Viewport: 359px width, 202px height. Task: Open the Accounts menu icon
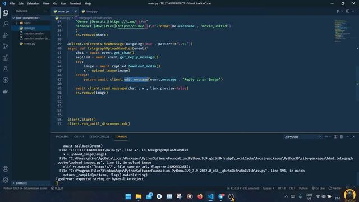(6, 169)
